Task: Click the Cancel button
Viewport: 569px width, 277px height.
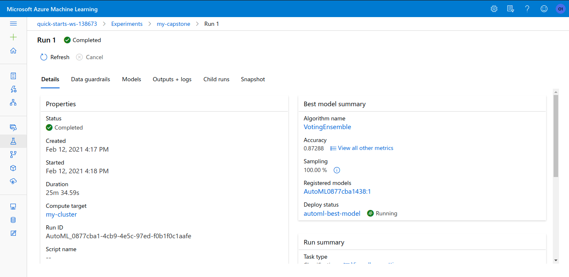Action: (90, 57)
